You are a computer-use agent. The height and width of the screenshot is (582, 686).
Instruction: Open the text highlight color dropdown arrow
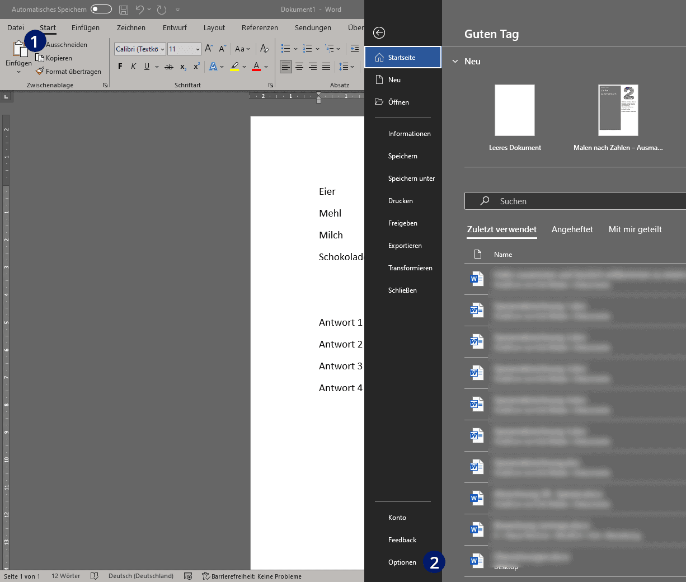click(245, 67)
